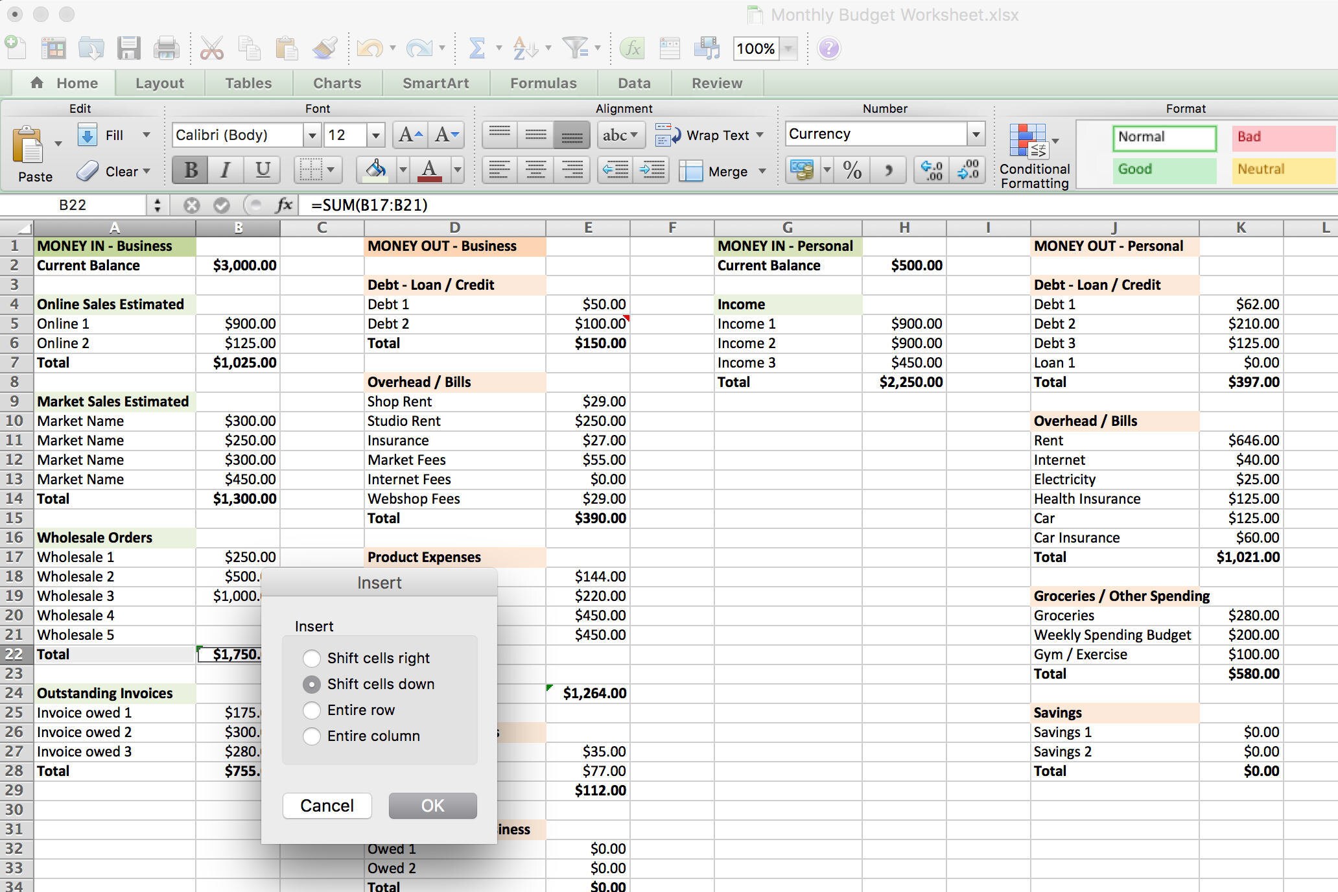Switch to the Charts tab
This screenshot has height=892, width=1338.
pos(337,83)
